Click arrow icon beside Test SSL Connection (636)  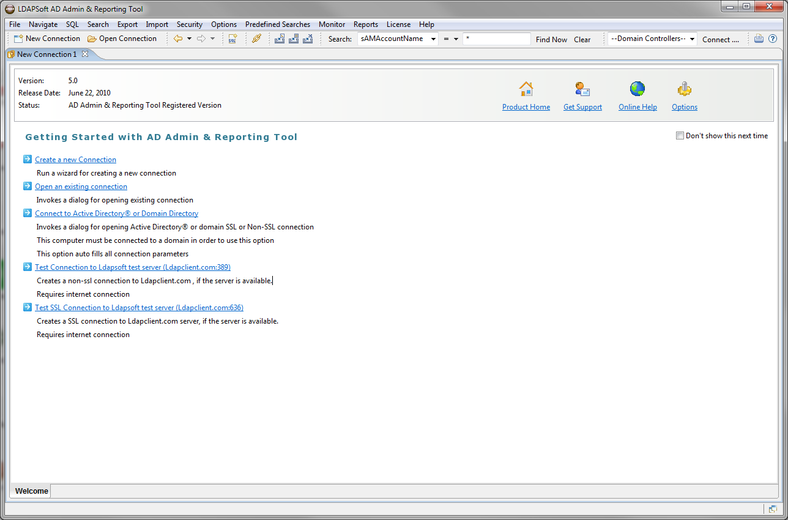(28, 307)
